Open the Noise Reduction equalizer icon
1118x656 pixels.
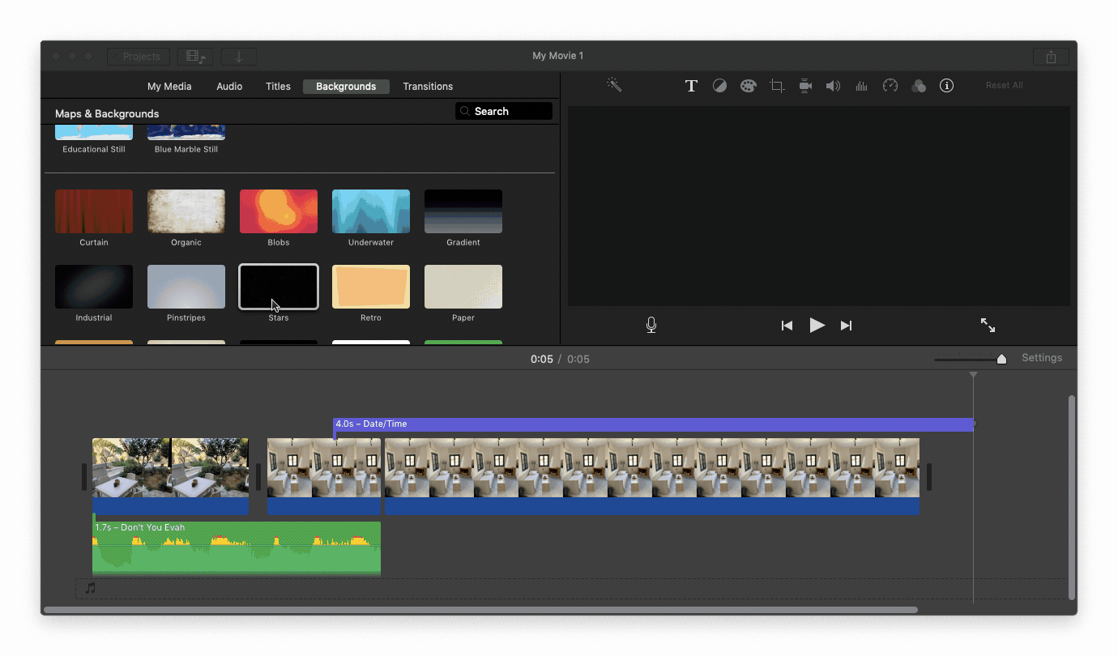pyautogui.click(x=861, y=85)
